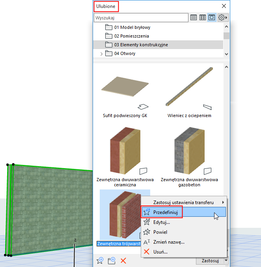
Task: Click the new folder plus icon
Action: (x=112, y=261)
